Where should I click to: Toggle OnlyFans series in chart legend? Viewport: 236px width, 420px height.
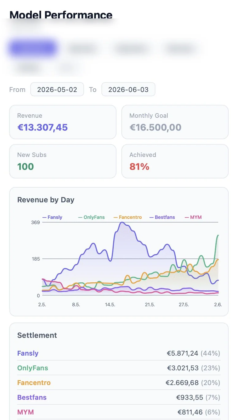[91, 217]
